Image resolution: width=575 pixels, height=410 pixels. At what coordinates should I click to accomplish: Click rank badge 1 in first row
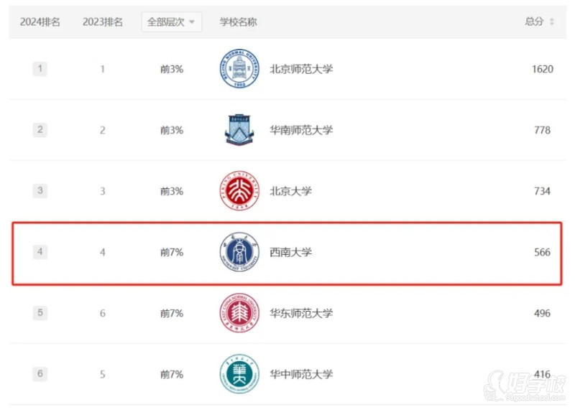(x=40, y=68)
